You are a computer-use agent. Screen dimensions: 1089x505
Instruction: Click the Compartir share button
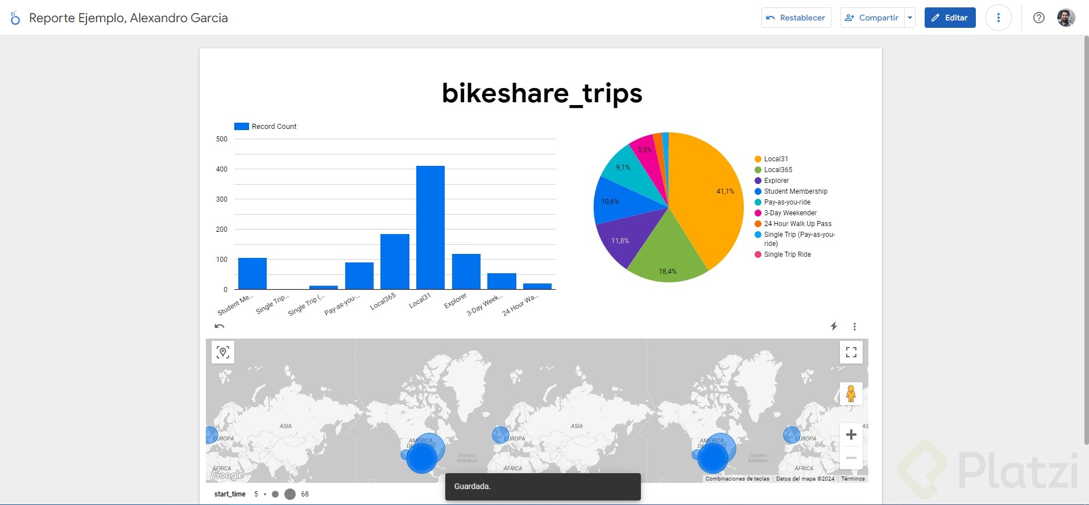click(x=872, y=18)
